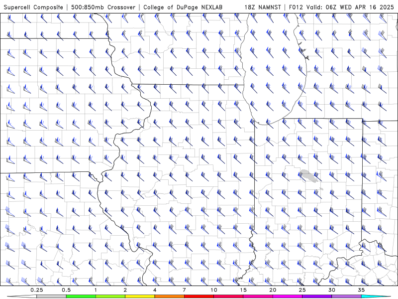Click the color scale label "25"
The image size is (398, 299).
point(302,290)
